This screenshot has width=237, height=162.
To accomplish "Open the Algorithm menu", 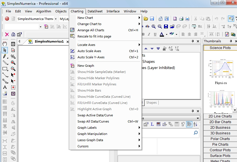I will coord(44,11).
